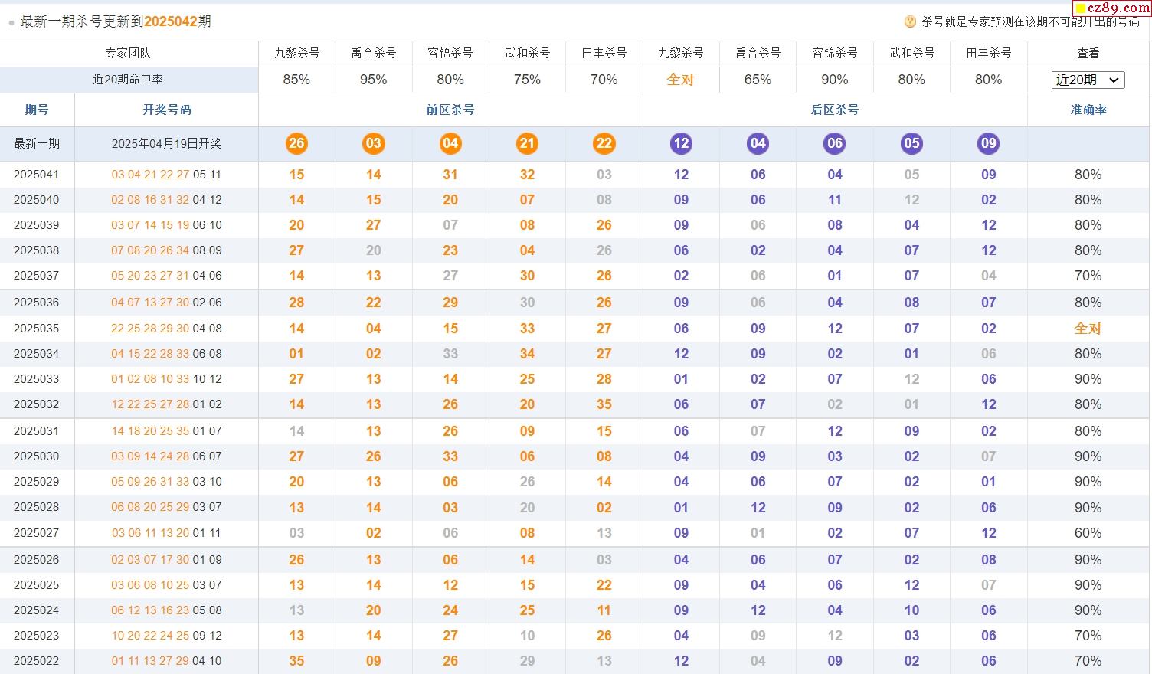Click period number 2025024
The height and width of the screenshot is (674, 1152).
click(x=37, y=610)
